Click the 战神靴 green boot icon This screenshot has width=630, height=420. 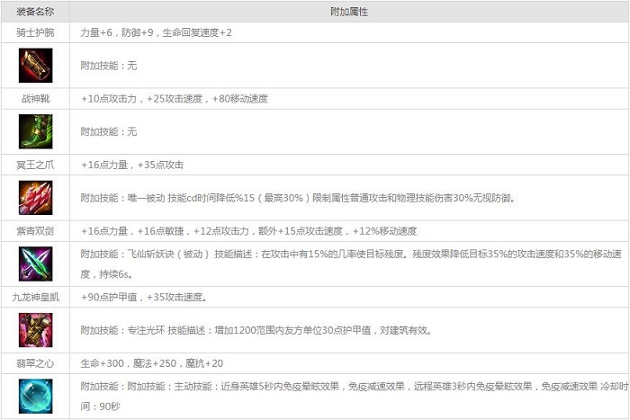point(35,131)
